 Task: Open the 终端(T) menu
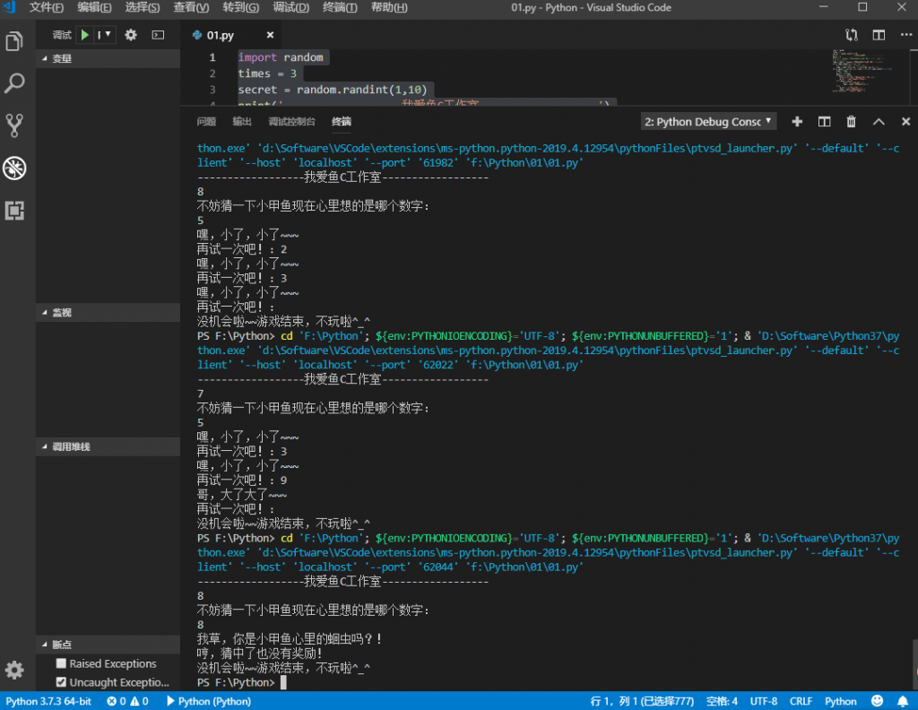click(x=340, y=7)
